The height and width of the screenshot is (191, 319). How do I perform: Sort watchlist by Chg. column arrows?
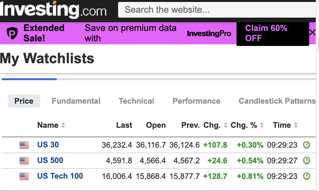(226, 125)
